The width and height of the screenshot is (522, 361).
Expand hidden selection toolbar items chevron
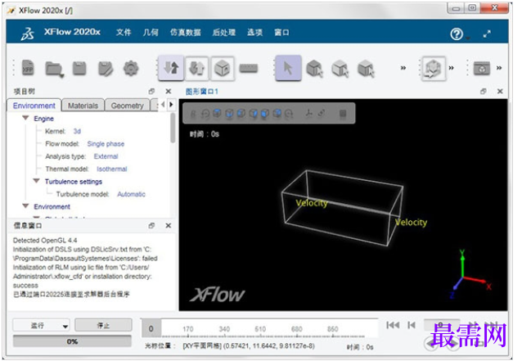(x=403, y=68)
